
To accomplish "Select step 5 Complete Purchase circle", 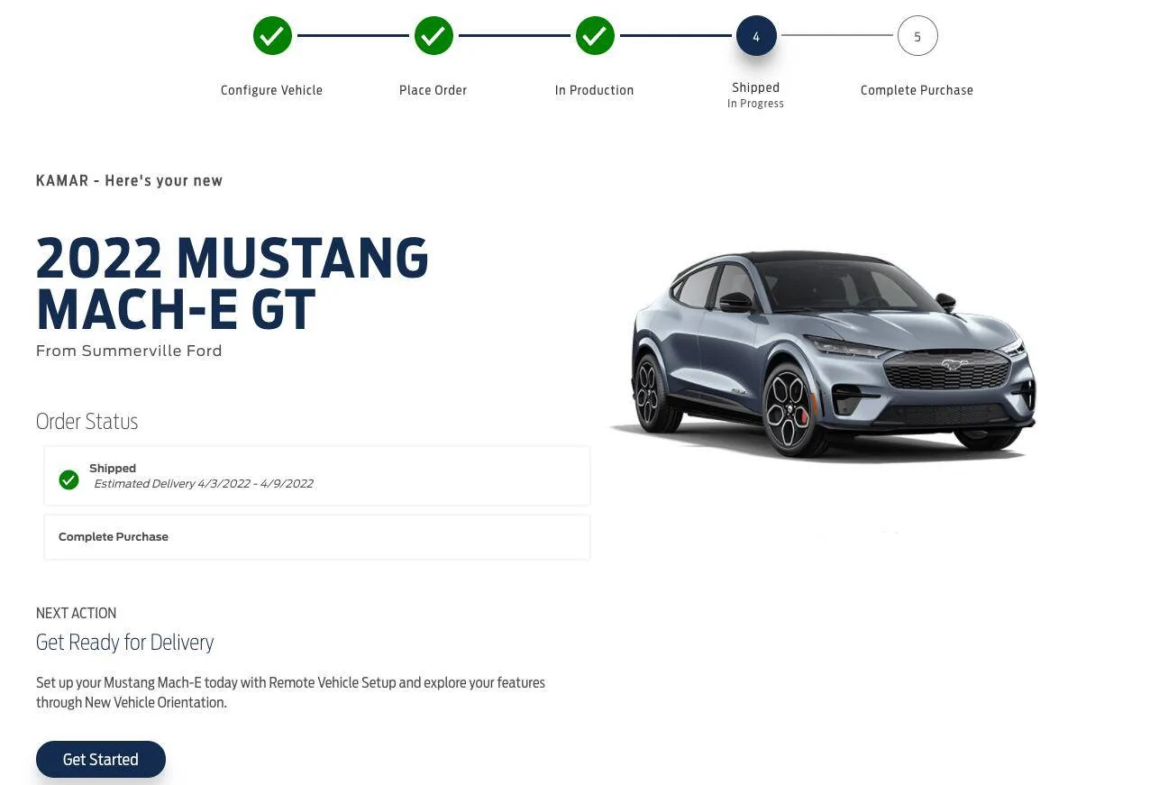I will [x=917, y=36].
